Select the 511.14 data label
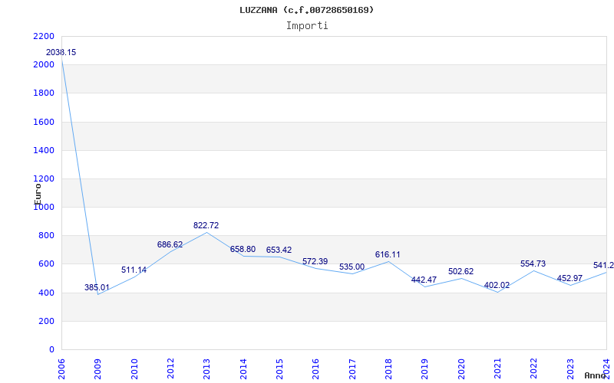614x383 pixels. [134, 270]
